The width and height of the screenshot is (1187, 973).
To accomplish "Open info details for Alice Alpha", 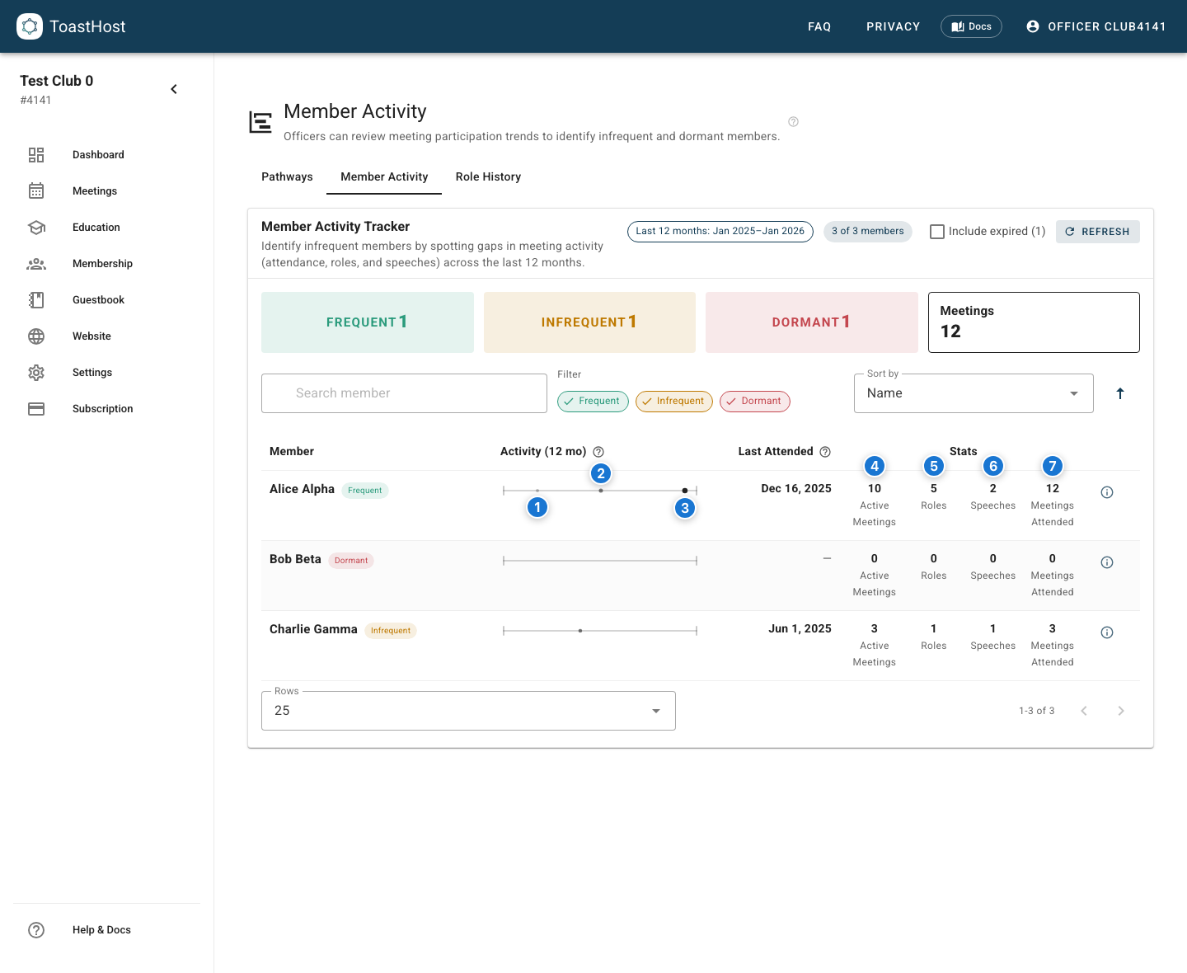I will [x=1107, y=492].
